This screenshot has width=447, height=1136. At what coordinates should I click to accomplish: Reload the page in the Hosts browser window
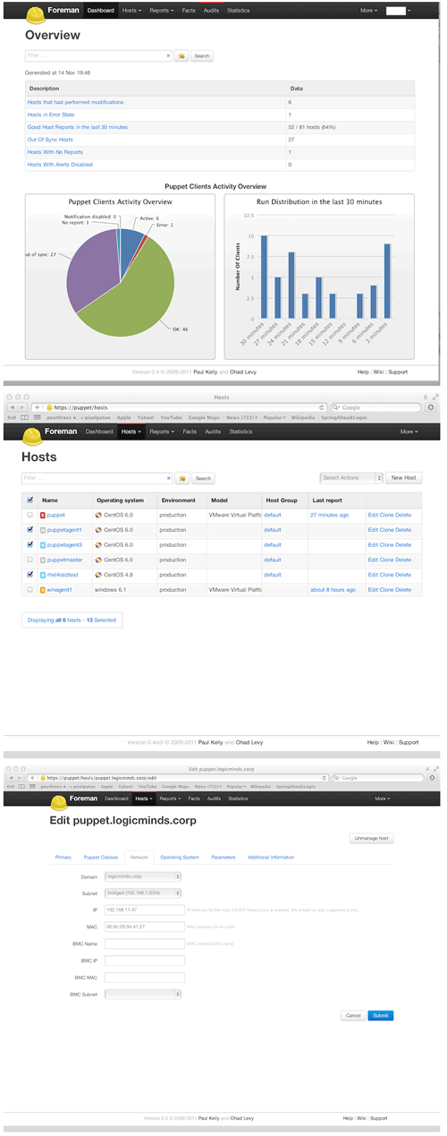tap(322, 407)
